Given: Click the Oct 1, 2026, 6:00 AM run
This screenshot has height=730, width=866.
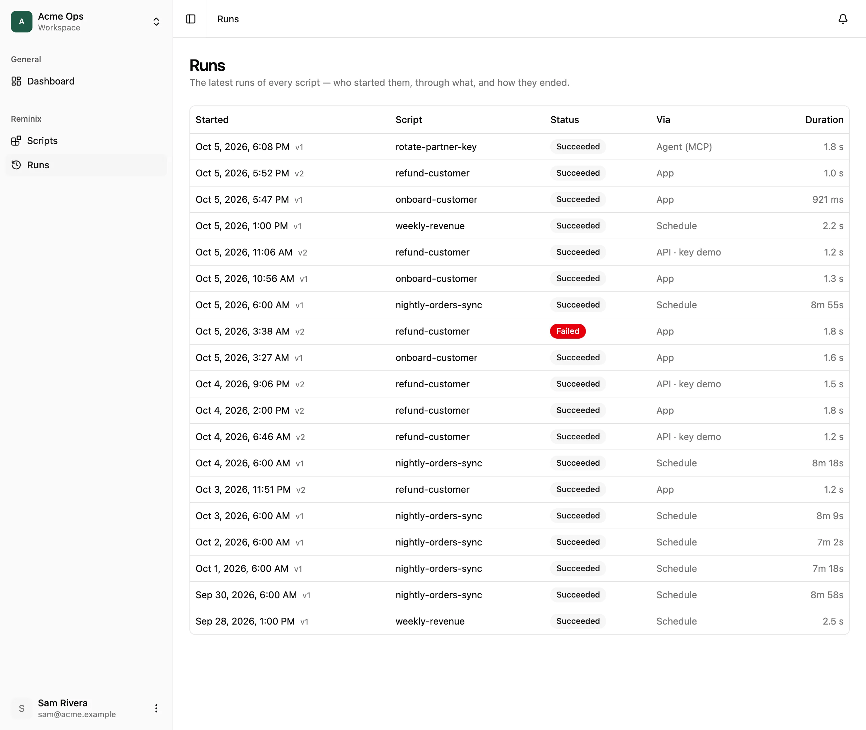Looking at the screenshot, I should [x=519, y=568].
